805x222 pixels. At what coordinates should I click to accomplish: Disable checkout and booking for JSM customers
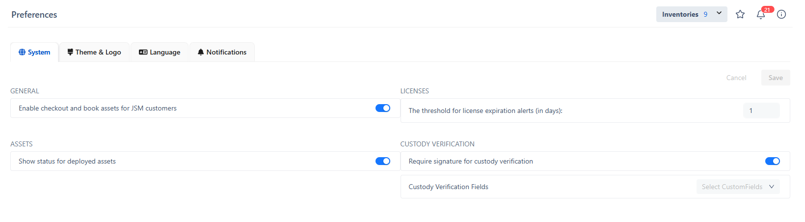point(383,108)
